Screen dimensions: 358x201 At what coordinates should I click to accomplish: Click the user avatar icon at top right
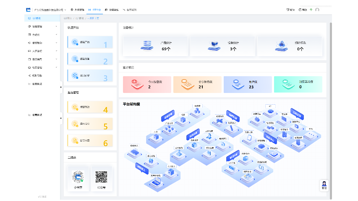317,10
